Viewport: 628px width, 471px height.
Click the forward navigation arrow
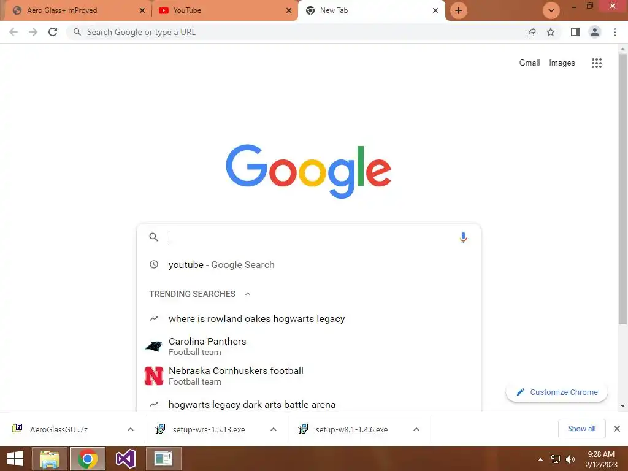coord(33,32)
